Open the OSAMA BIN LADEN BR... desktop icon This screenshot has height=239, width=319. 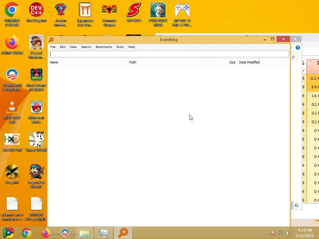pos(12,79)
